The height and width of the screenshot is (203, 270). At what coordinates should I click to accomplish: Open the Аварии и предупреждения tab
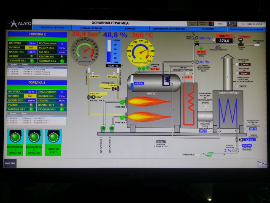169,29
